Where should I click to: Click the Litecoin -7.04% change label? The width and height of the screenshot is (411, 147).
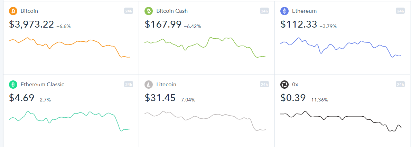pyautogui.click(x=187, y=100)
